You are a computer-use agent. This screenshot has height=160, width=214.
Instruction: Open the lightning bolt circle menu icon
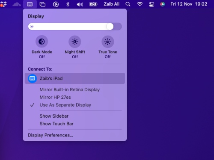coord(56,4)
